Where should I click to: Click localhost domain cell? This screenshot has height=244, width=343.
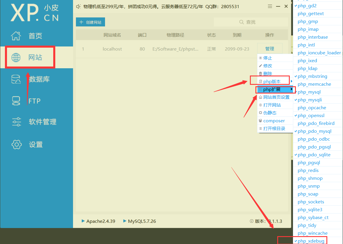click(112, 49)
